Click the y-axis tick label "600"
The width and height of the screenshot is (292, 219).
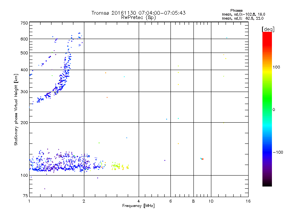tap(24, 39)
